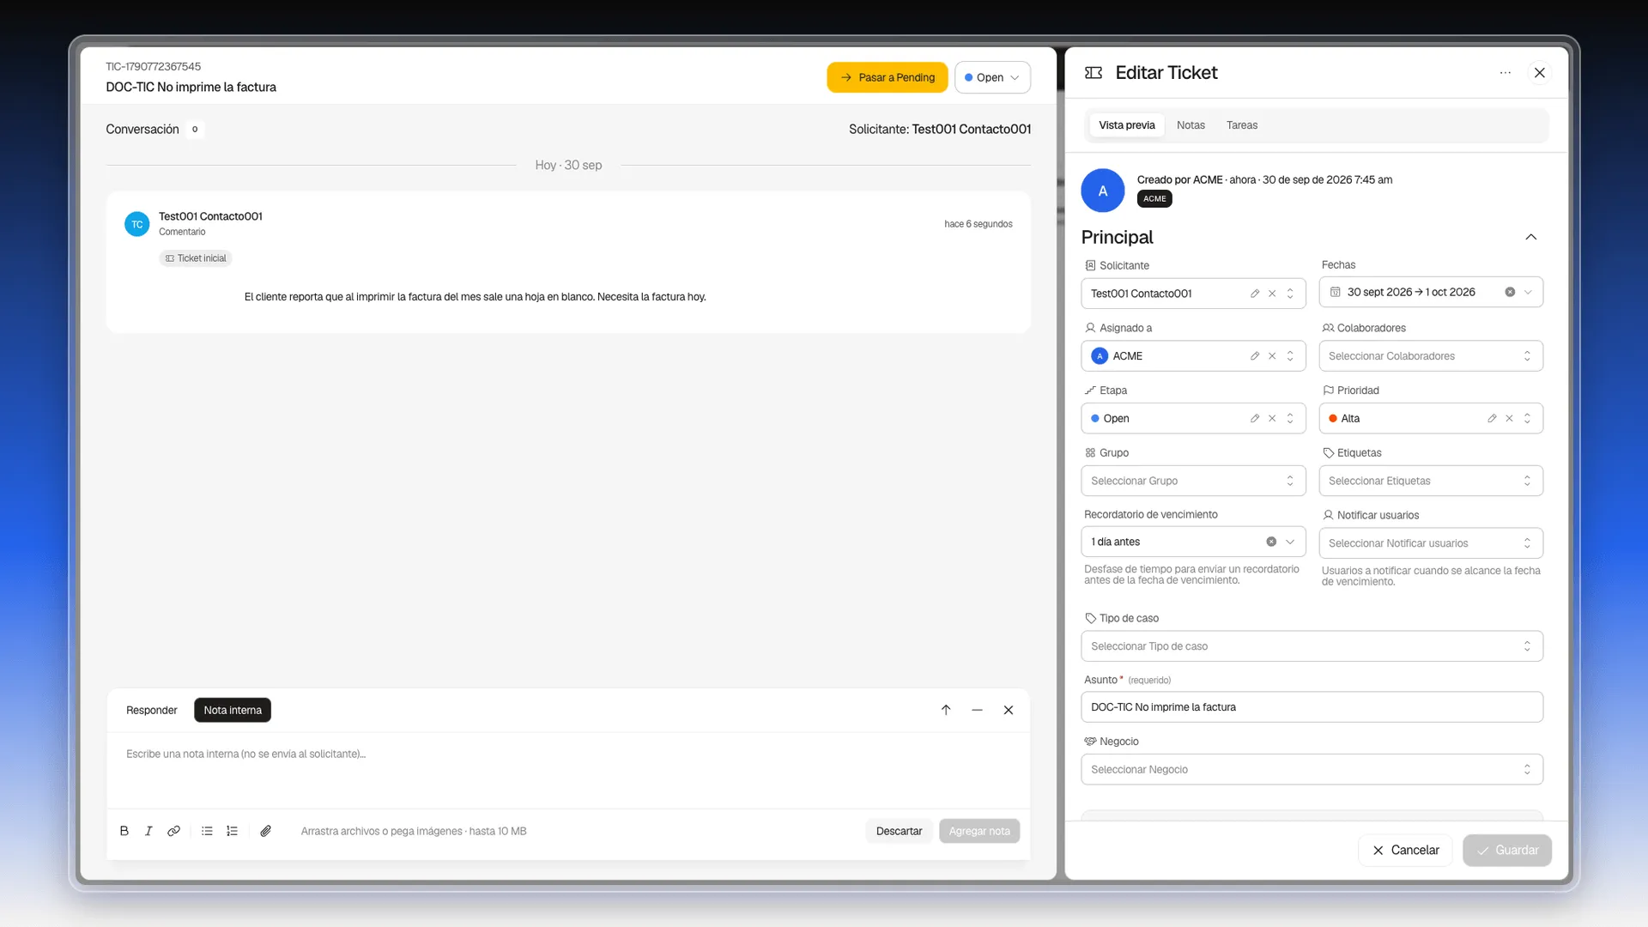Screen dimensions: 1648x927
Task: Click the Cancelar button
Action: (1405, 850)
